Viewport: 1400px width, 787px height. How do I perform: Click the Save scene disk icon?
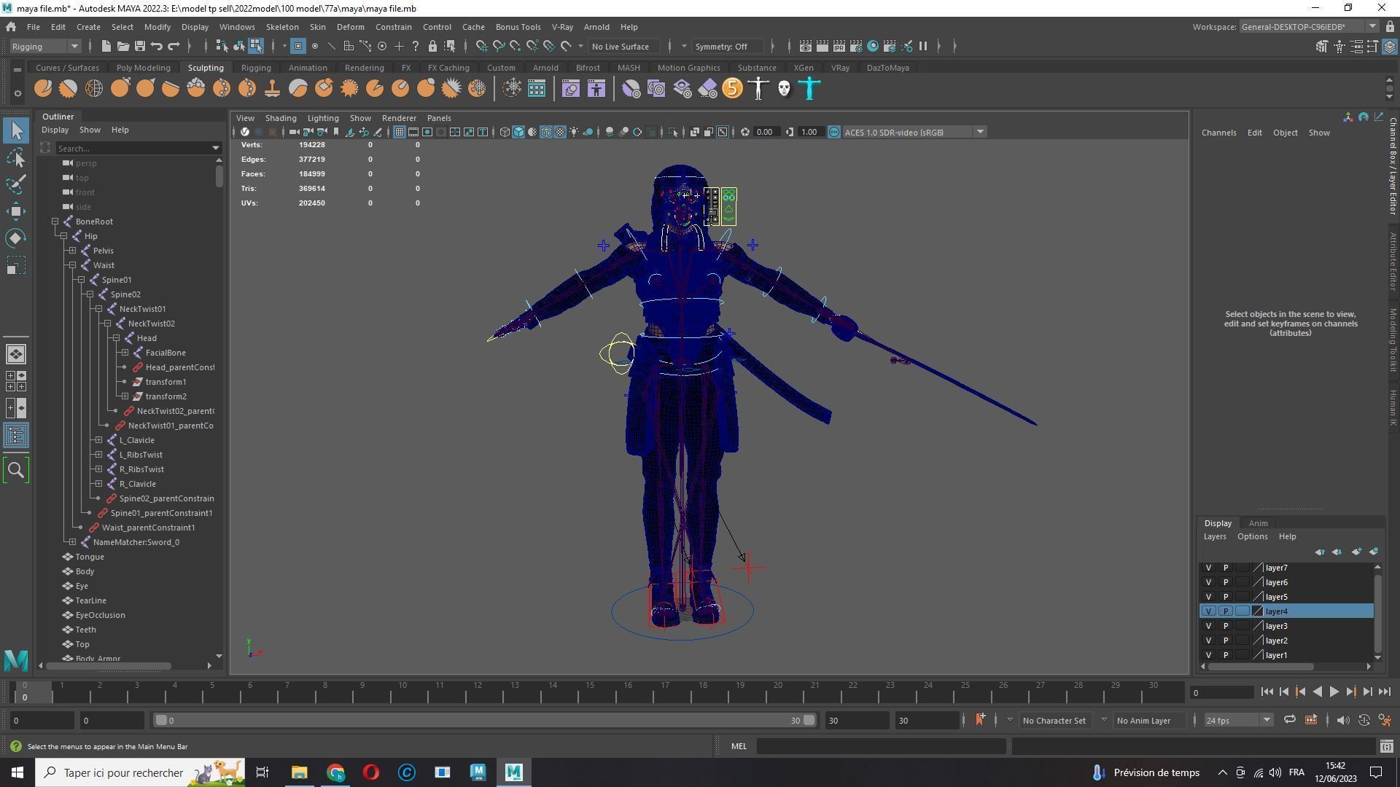[x=139, y=47]
